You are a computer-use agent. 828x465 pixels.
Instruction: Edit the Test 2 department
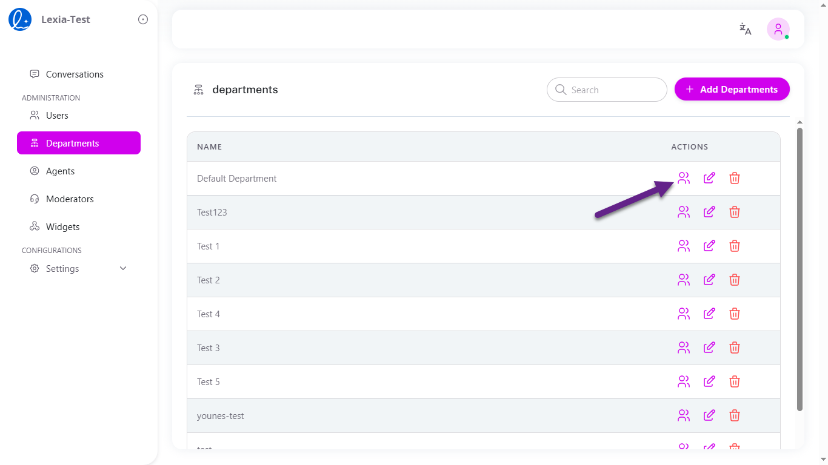(709, 280)
